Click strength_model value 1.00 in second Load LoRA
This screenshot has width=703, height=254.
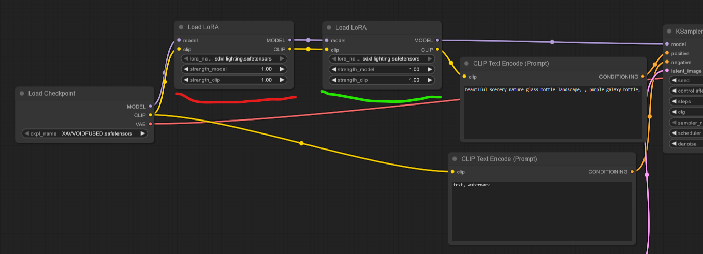[x=414, y=69]
